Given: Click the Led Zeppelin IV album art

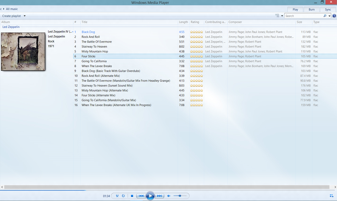Looking at the screenshot, I should pos(23,52).
